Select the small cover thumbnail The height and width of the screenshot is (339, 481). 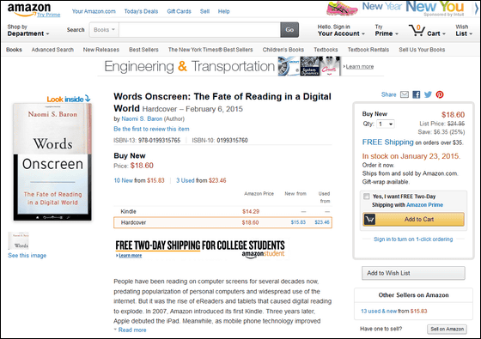[18, 240]
